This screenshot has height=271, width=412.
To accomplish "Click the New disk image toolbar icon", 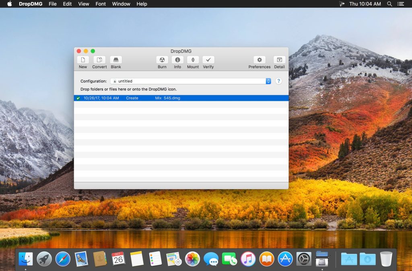I will tap(83, 60).
